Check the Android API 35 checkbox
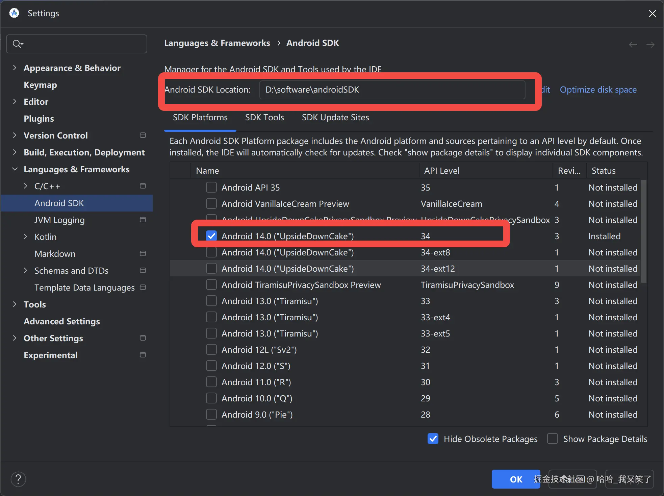 (x=211, y=187)
